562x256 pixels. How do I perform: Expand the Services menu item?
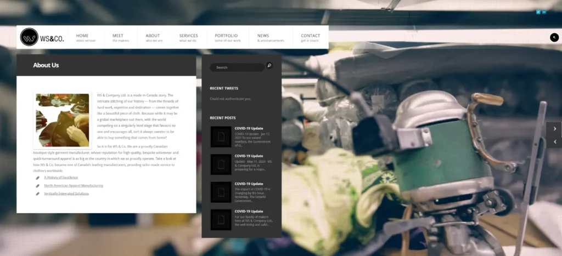pyautogui.click(x=188, y=38)
